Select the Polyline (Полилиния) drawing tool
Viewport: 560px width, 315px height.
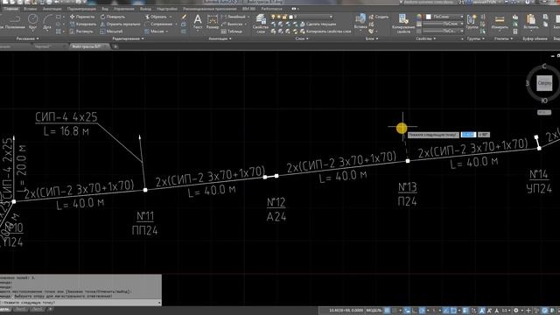tap(15, 22)
